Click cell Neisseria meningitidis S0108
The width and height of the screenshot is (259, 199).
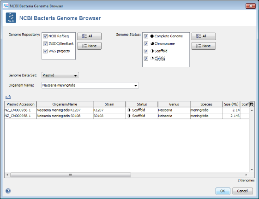(65, 116)
